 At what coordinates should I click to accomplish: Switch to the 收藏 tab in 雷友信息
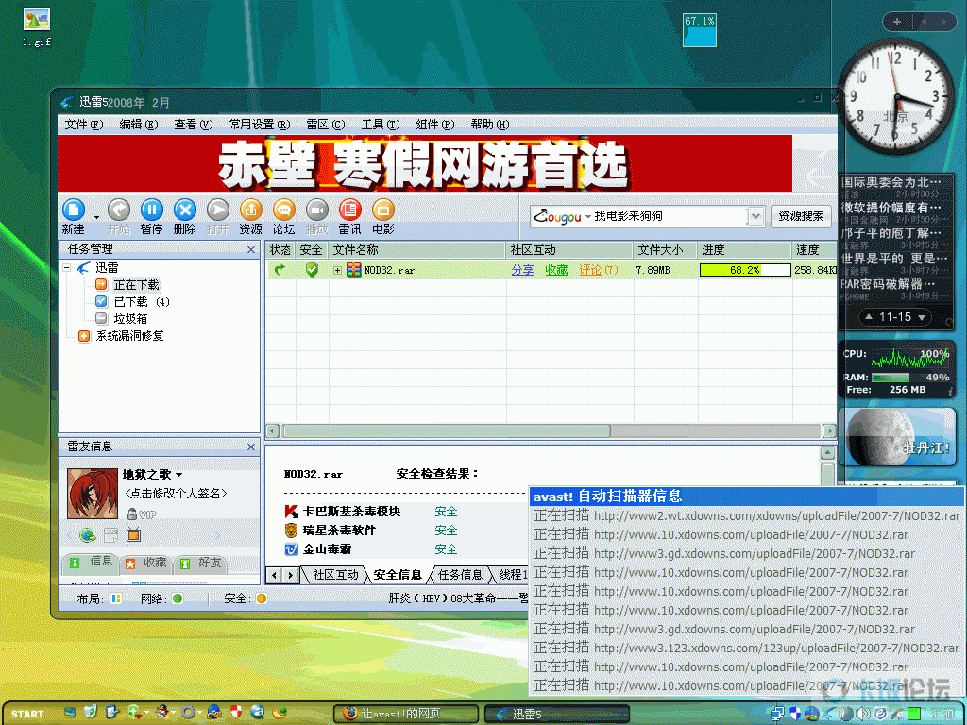146,563
